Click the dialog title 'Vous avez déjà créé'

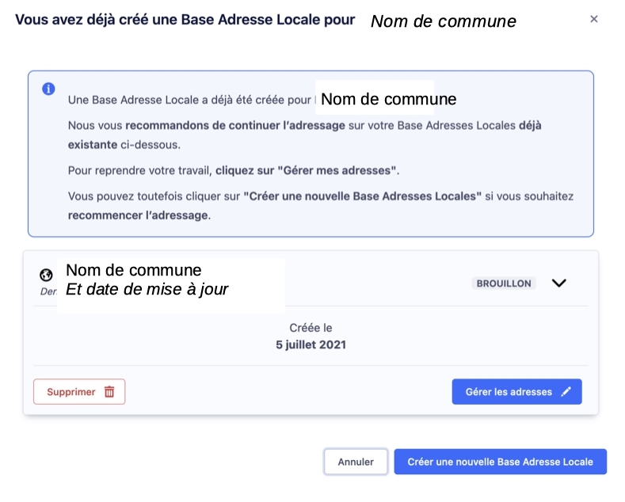coord(185,20)
